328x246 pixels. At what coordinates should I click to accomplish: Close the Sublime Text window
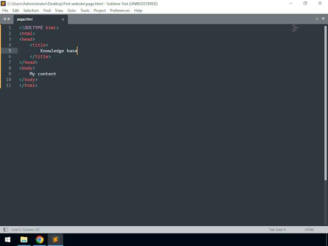[320, 4]
